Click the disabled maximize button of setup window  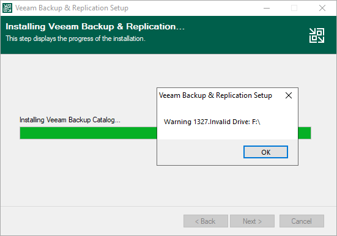[294, 8]
